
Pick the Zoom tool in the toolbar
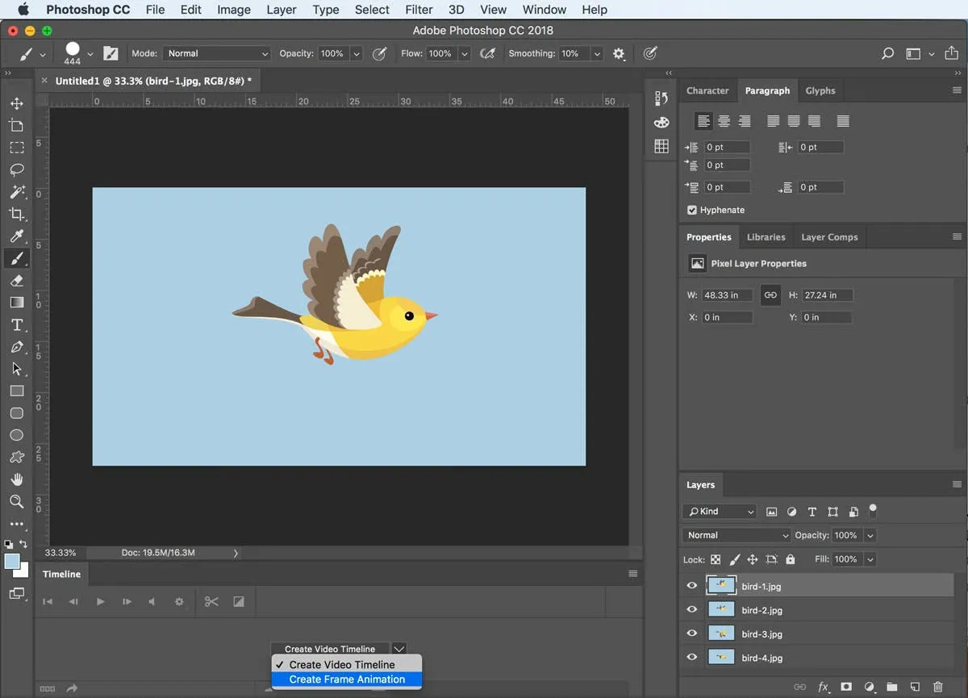[x=16, y=501]
